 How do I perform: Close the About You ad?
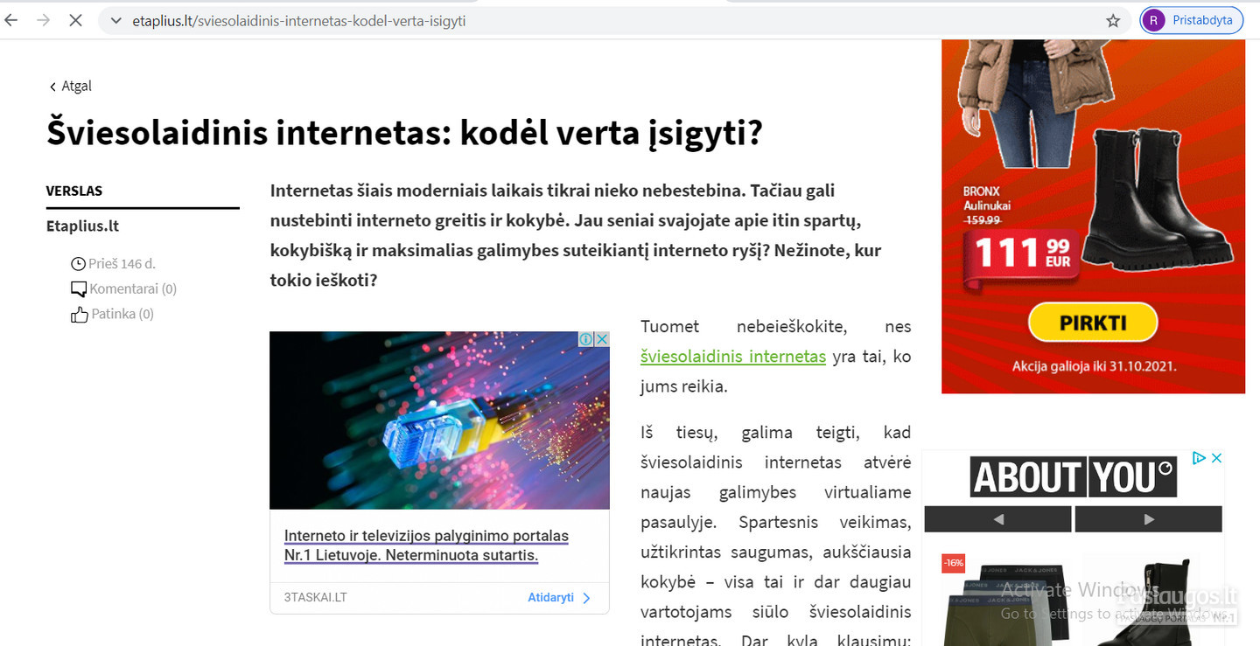click(1215, 458)
